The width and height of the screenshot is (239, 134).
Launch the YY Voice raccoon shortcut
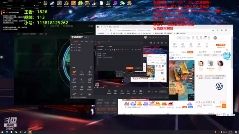[87, 3]
